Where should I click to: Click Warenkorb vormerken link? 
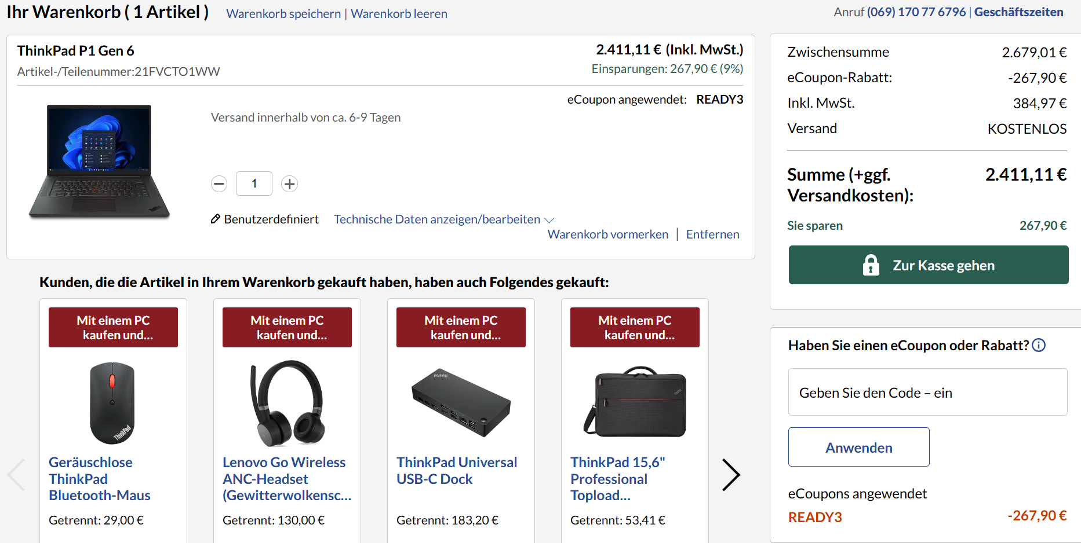point(607,234)
